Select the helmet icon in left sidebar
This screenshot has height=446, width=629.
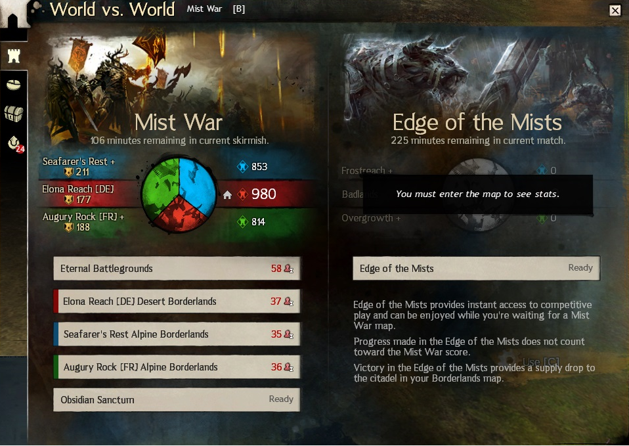pyautogui.click(x=14, y=85)
